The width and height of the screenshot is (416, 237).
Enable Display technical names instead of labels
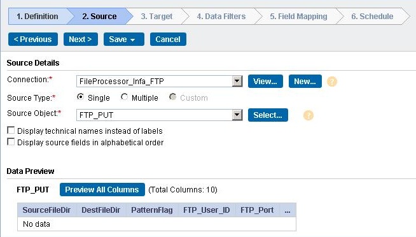click(11, 130)
